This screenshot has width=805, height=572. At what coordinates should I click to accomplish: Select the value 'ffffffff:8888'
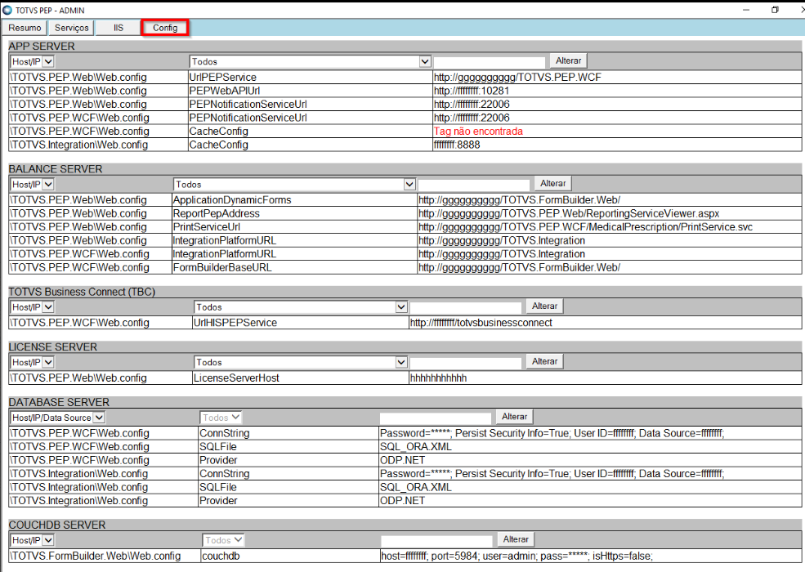[x=457, y=145]
